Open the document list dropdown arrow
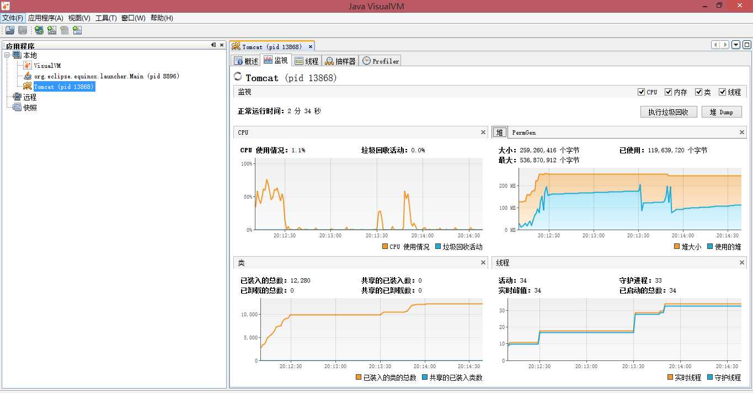Screen dimensions: 753x393 (x=736, y=45)
